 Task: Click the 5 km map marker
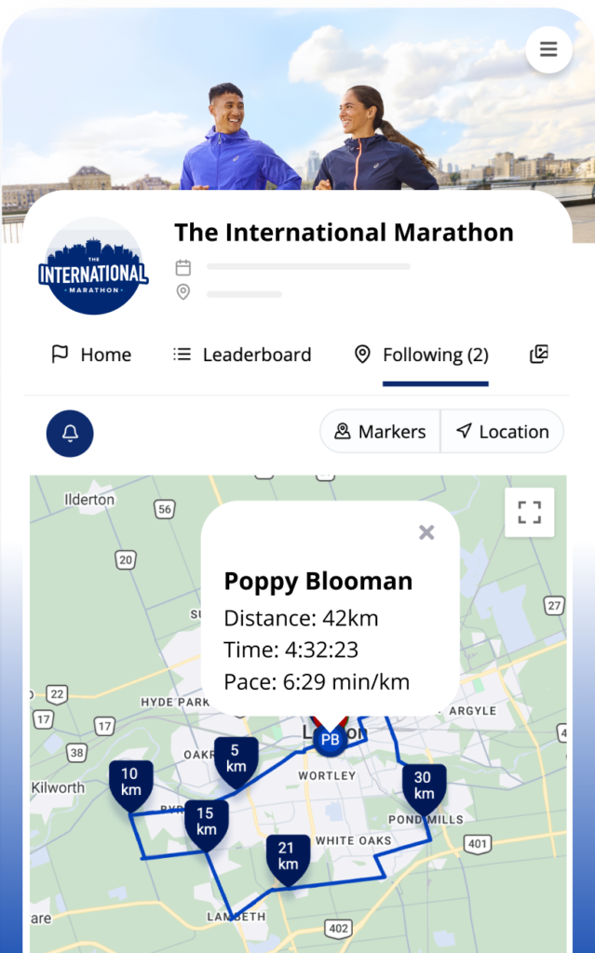click(x=236, y=759)
